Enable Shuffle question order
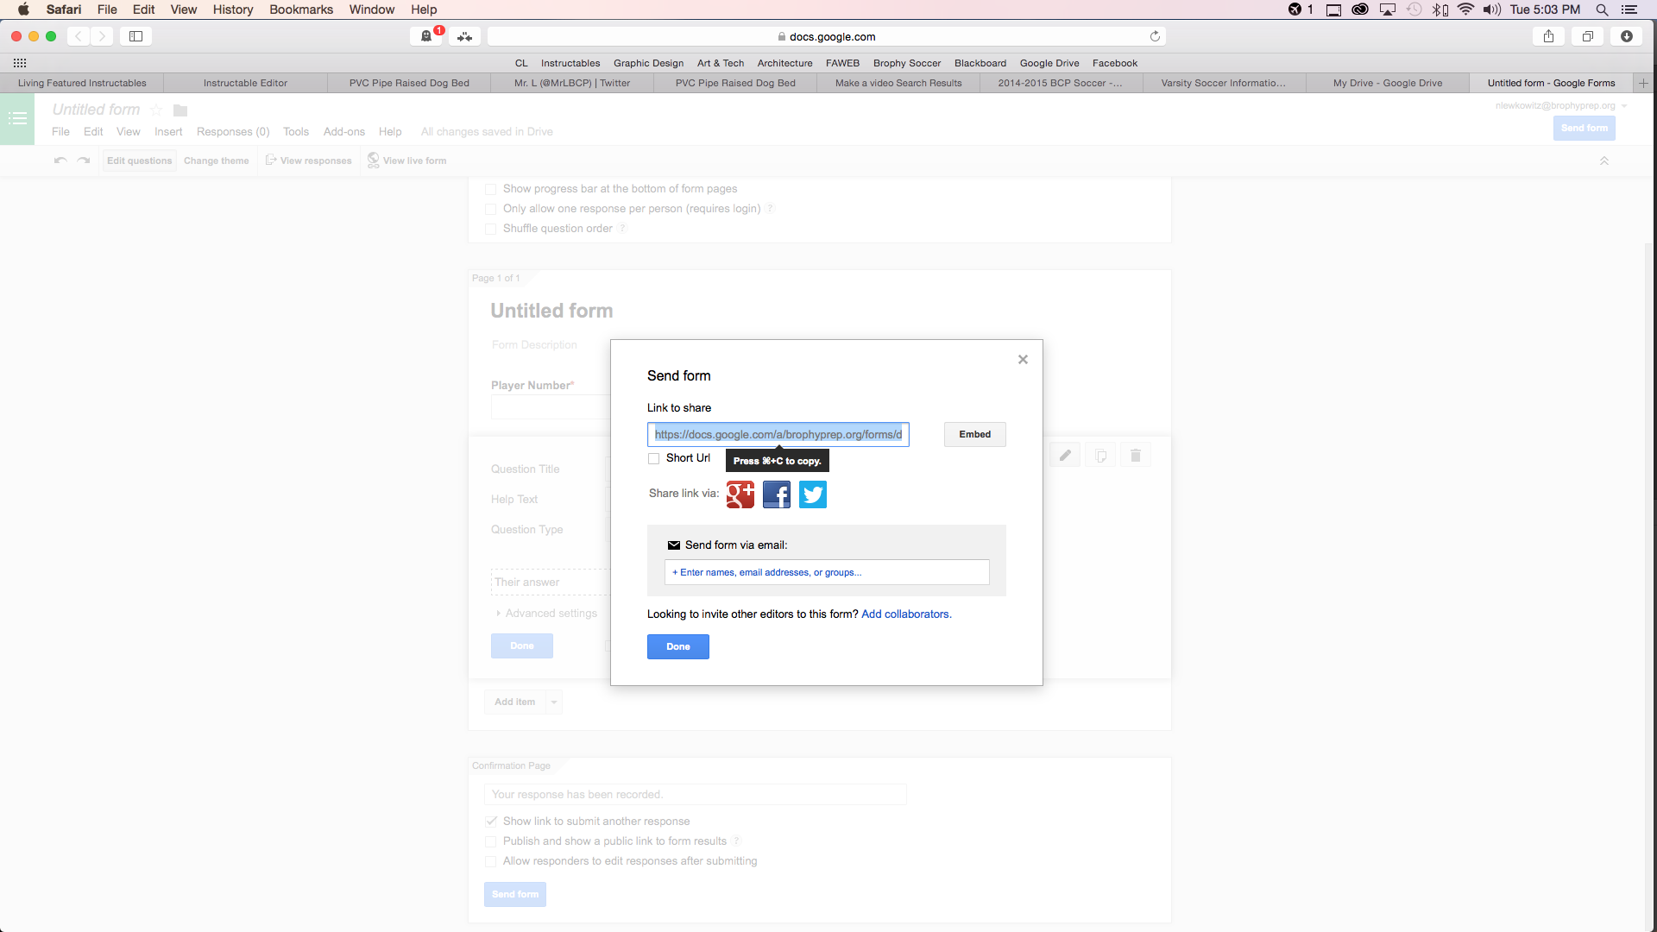The width and height of the screenshot is (1657, 932). coord(490,229)
